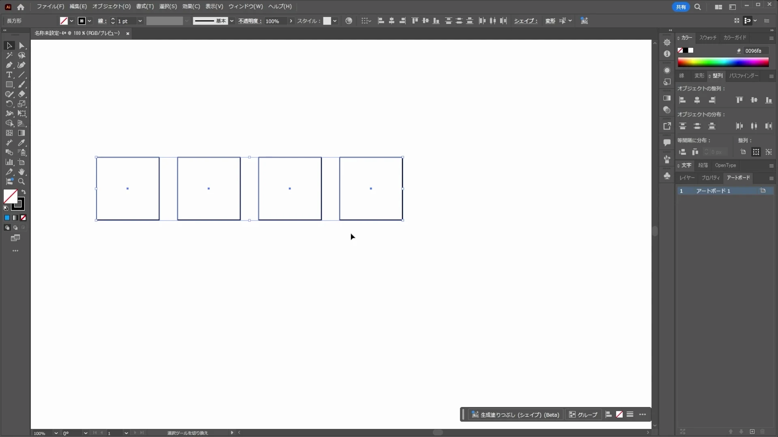Viewport: 778px width, 437px height.
Task: Toggle solid Color mode below fill swatch
Action: [x=7, y=218]
